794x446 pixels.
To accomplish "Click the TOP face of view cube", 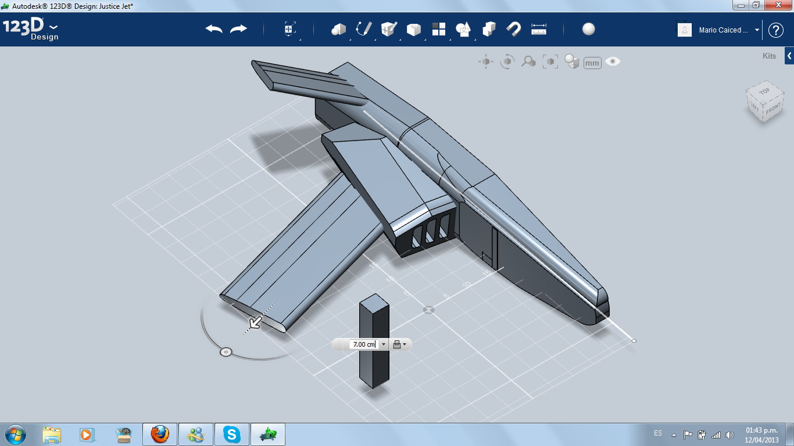I will (x=764, y=91).
